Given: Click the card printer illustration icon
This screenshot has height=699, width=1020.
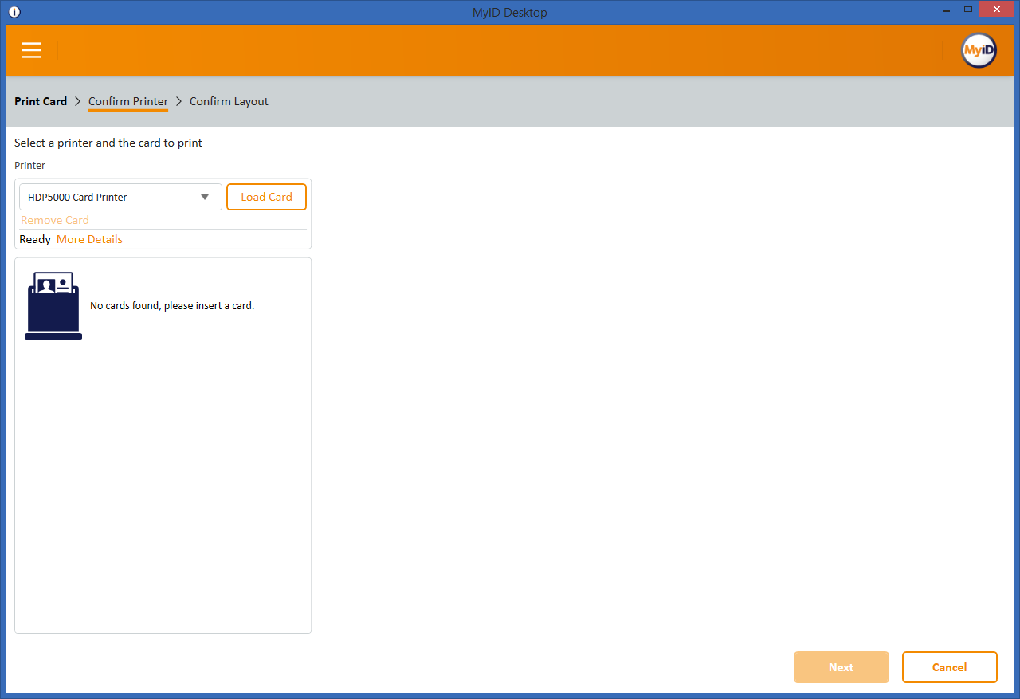Looking at the screenshot, I should (53, 306).
